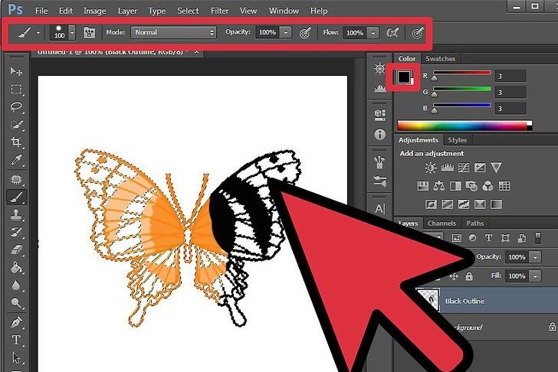
Task: Select the Eyedropper tool
Action: [15, 160]
